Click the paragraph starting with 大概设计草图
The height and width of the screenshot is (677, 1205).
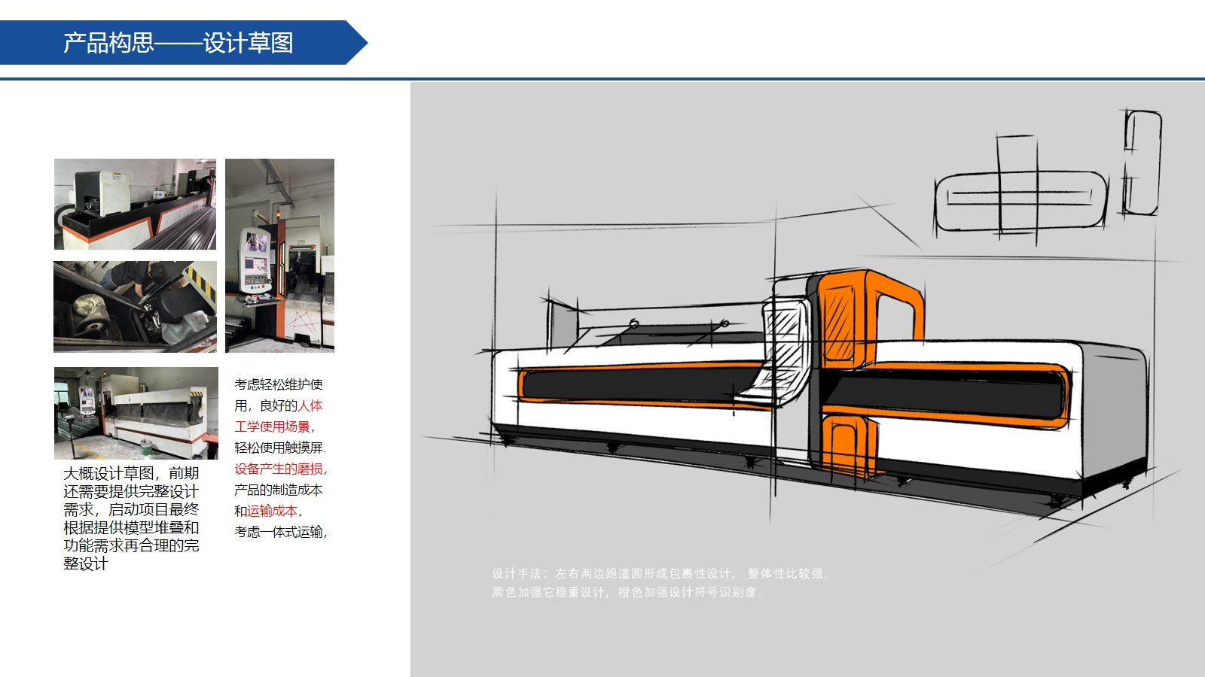(x=131, y=518)
